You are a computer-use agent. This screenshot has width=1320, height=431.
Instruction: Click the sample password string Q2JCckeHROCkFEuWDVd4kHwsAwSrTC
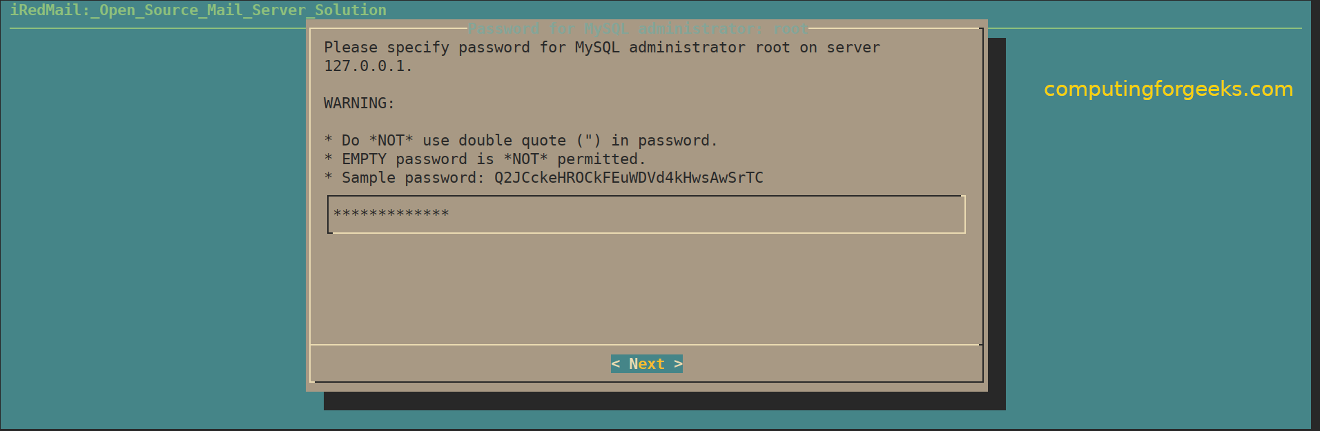(x=628, y=178)
